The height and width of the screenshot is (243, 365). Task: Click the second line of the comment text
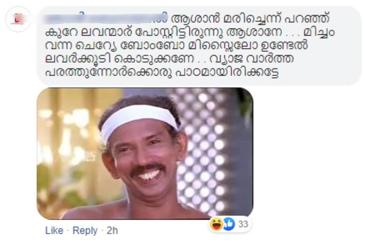[190, 32]
